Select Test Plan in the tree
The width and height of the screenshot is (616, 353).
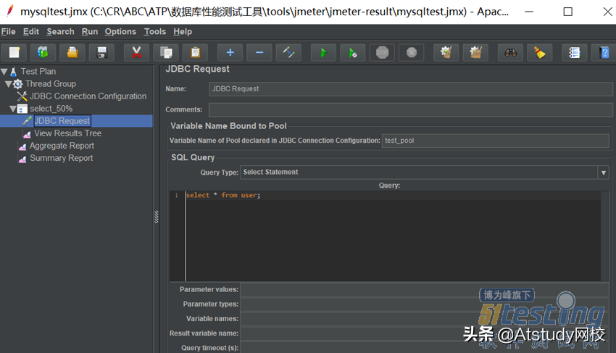point(38,72)
